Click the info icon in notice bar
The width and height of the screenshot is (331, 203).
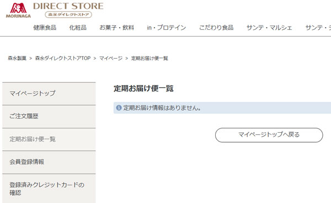click(x=119, y=108)
